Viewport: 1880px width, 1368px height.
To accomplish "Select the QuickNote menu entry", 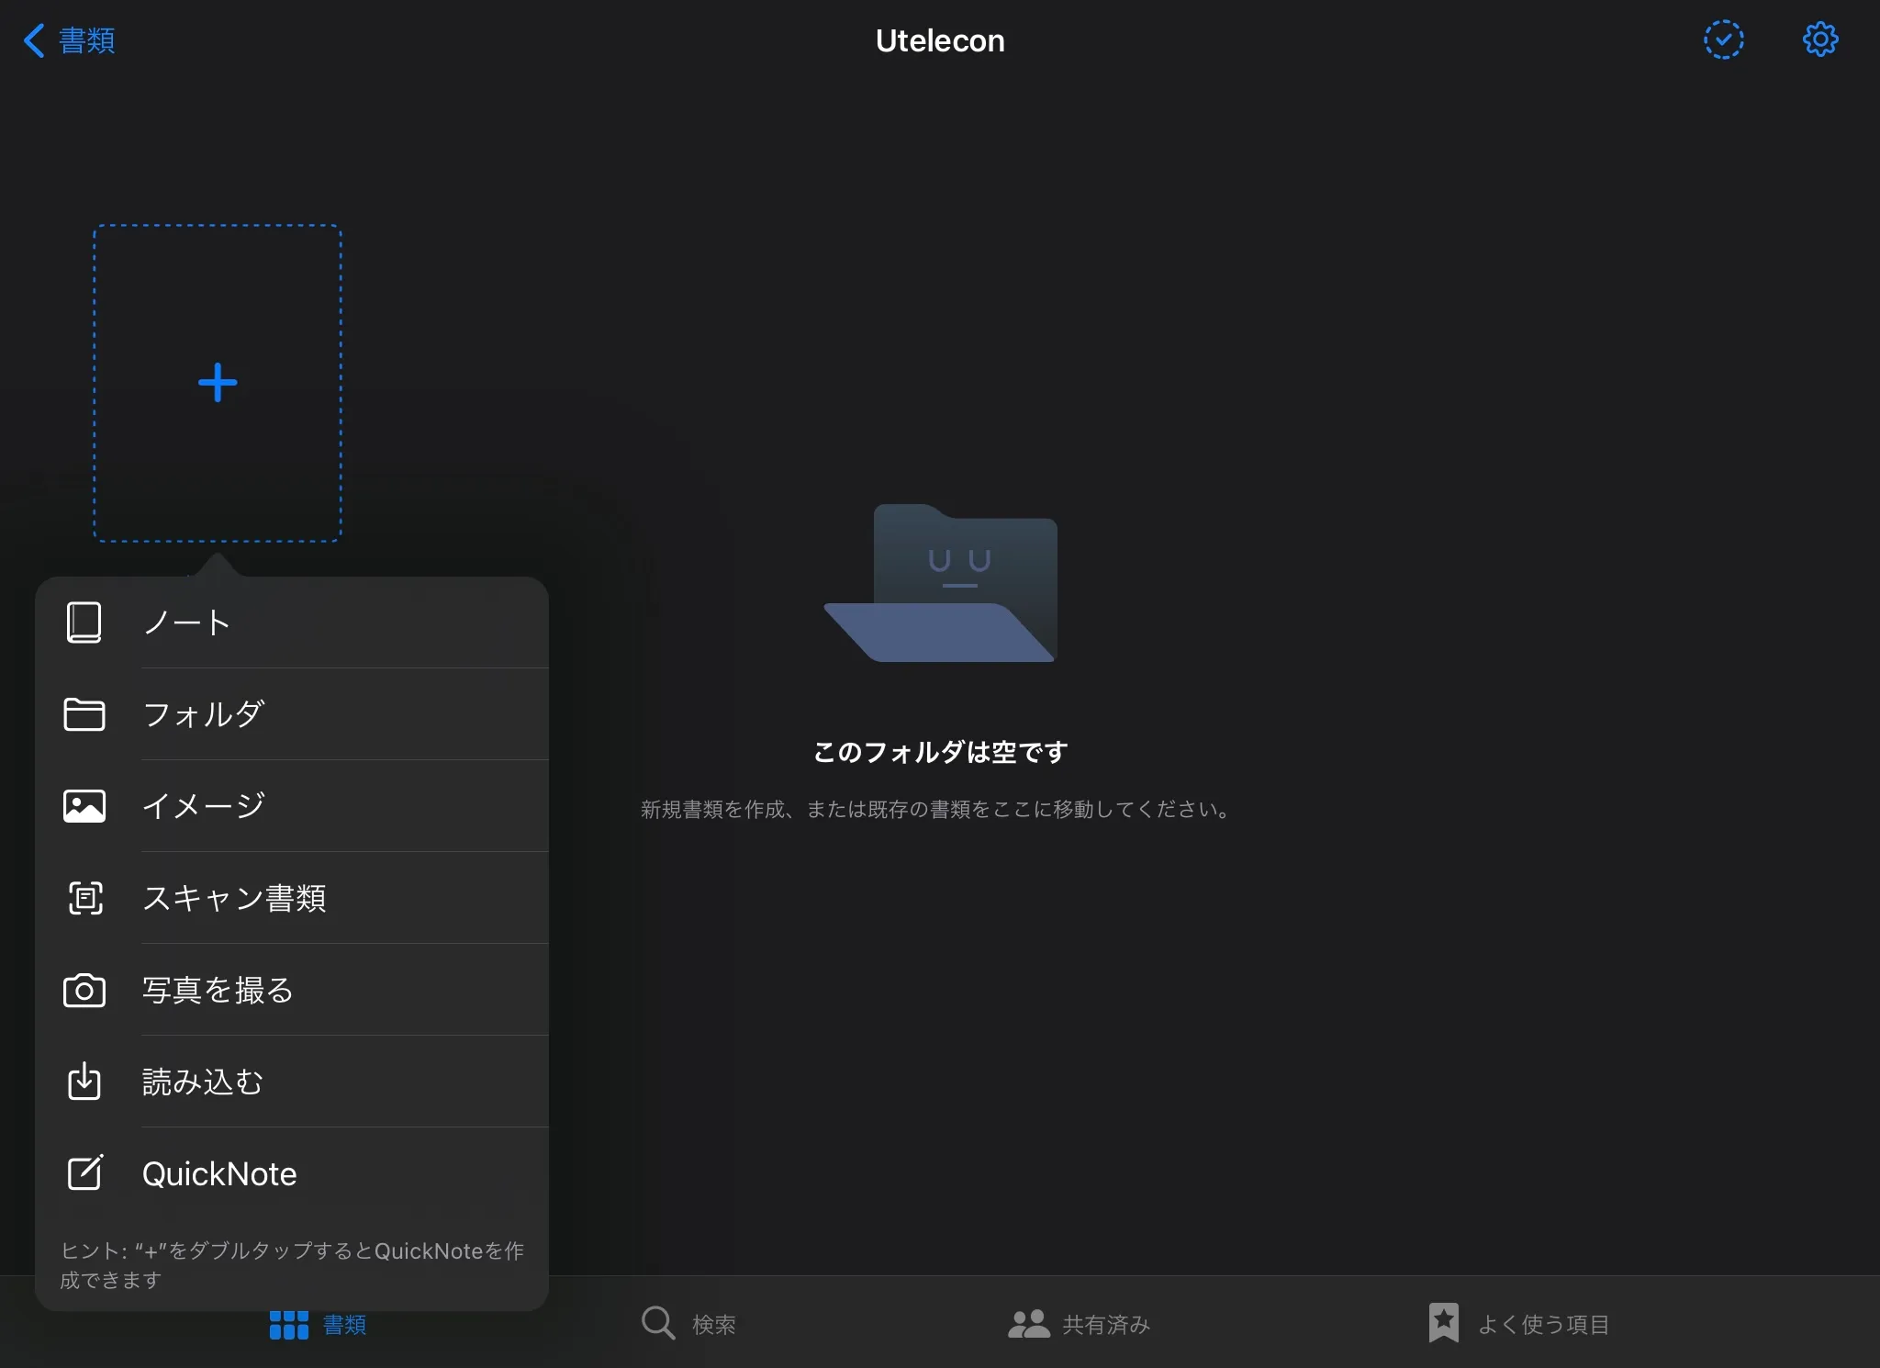I will pyautogui.click(x=219, y=1173).
